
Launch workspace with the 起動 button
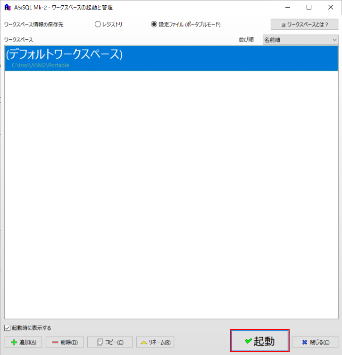[260, 341]
